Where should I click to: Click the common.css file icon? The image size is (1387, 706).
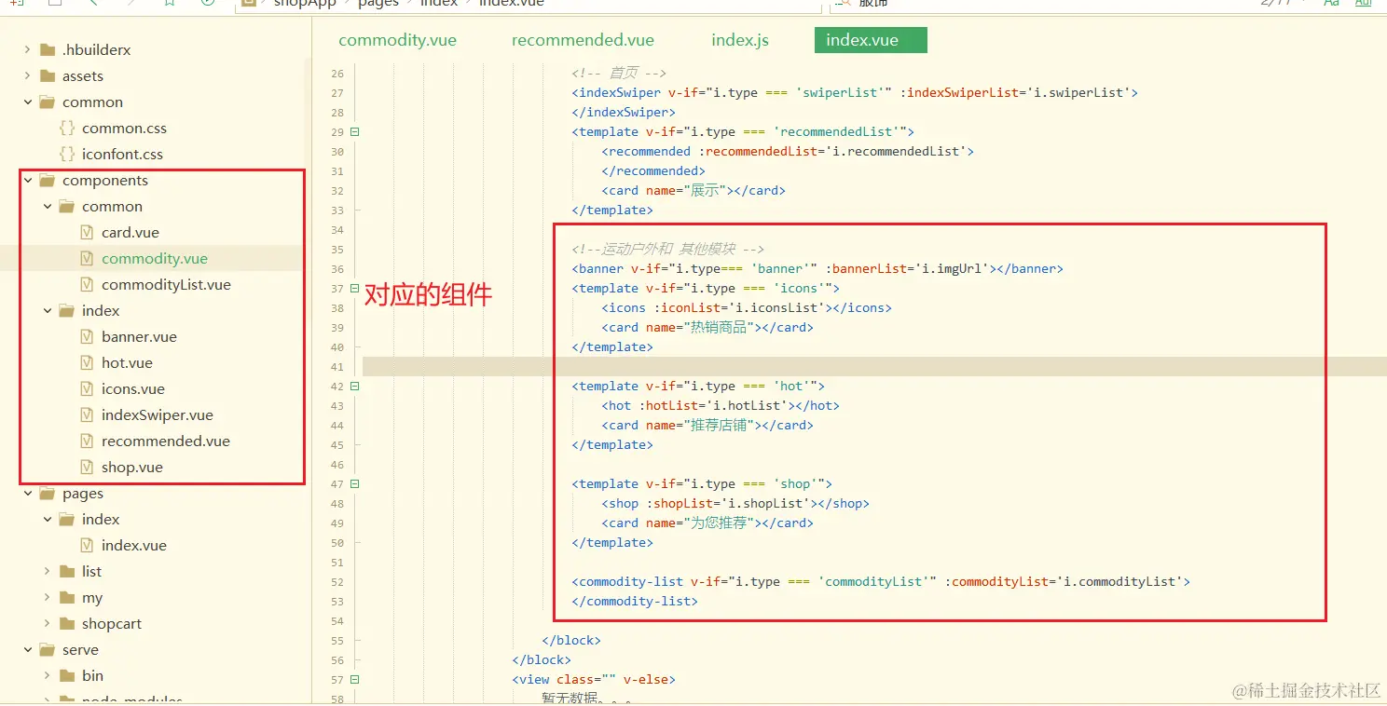click(x=66, y=129)
